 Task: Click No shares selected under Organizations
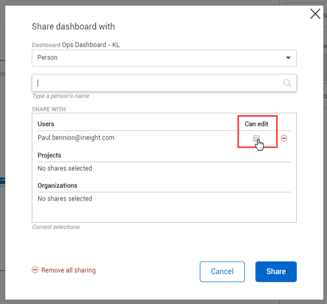[x=65, y=199]
